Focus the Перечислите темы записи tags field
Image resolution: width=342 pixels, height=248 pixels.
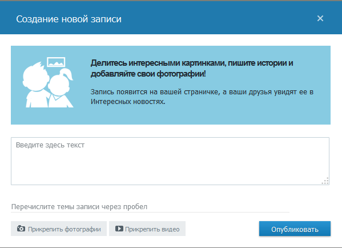pyautogui.click(x=150, y=207)
